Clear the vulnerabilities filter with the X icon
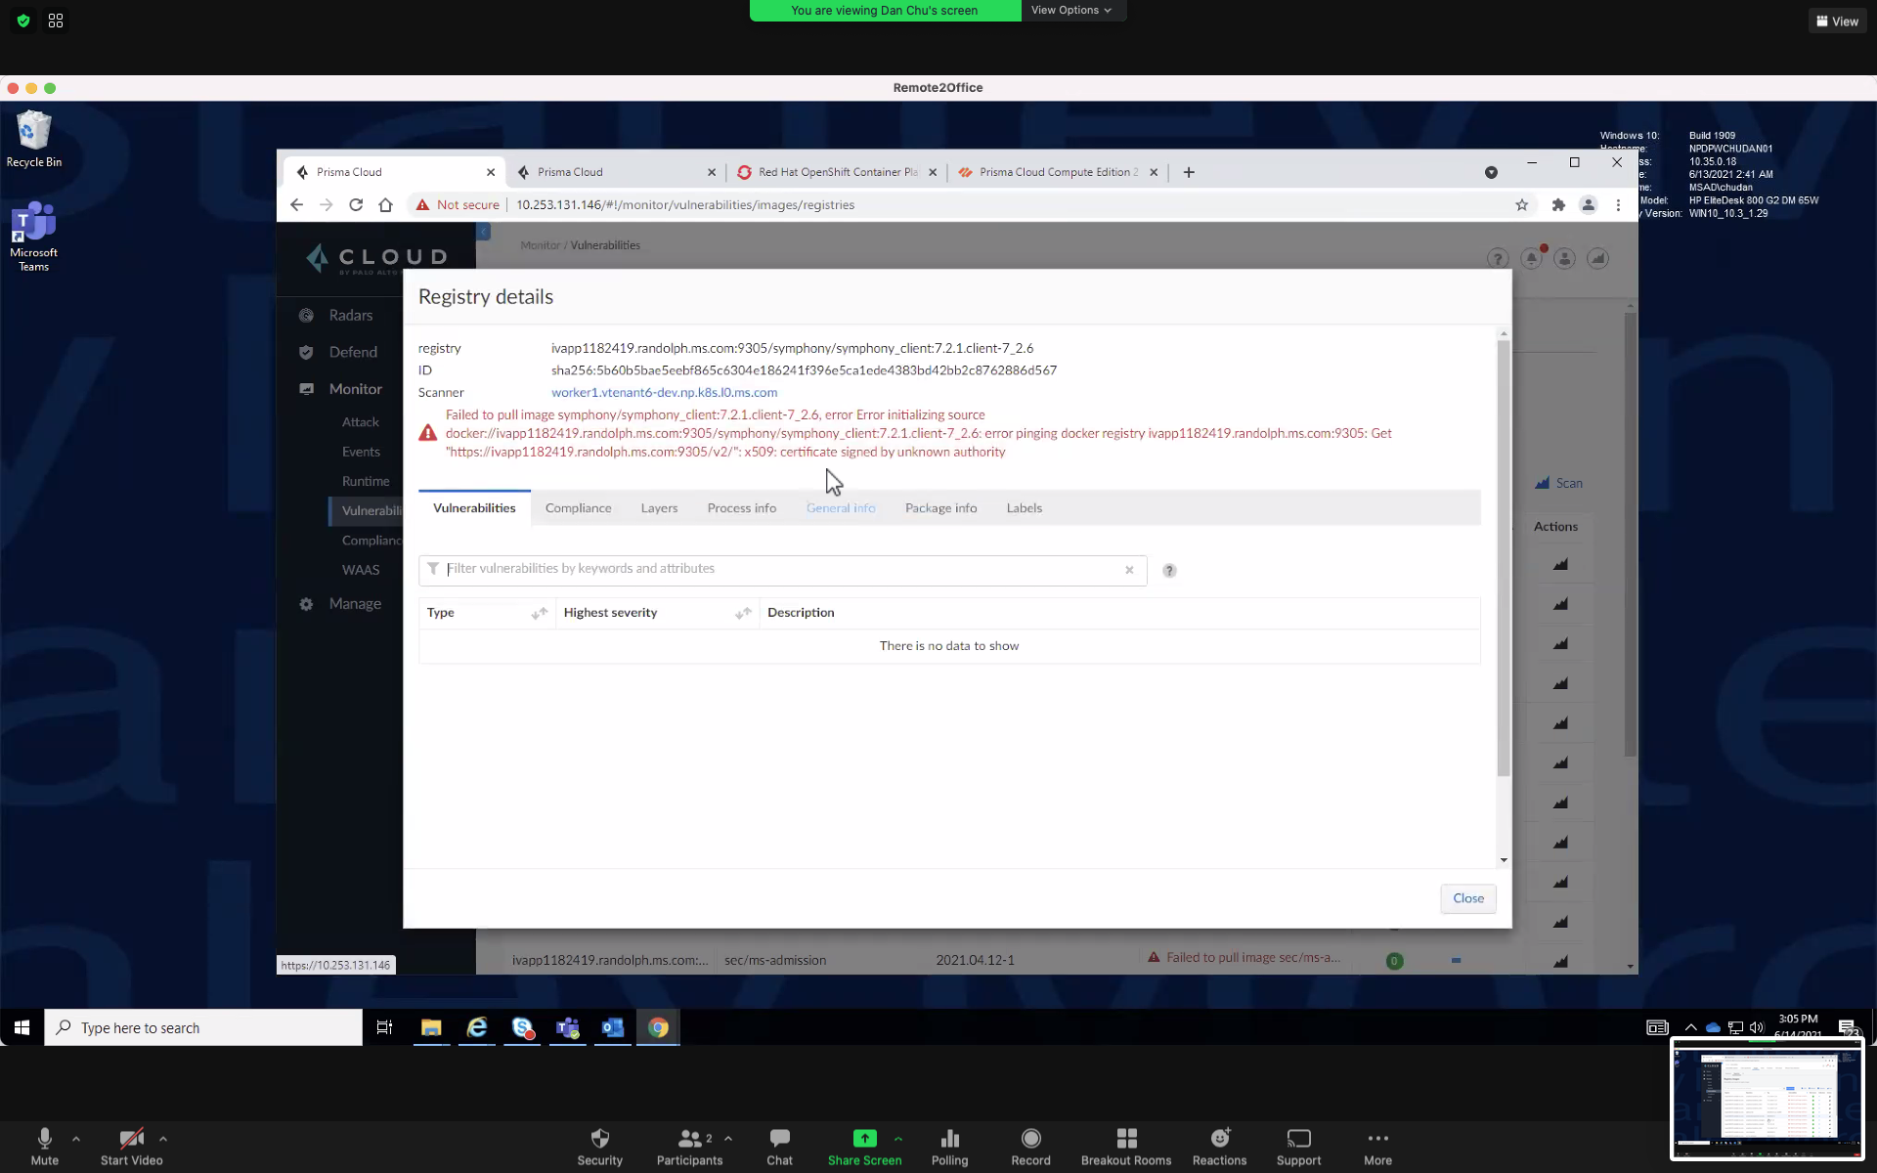 coord(1129,570)
